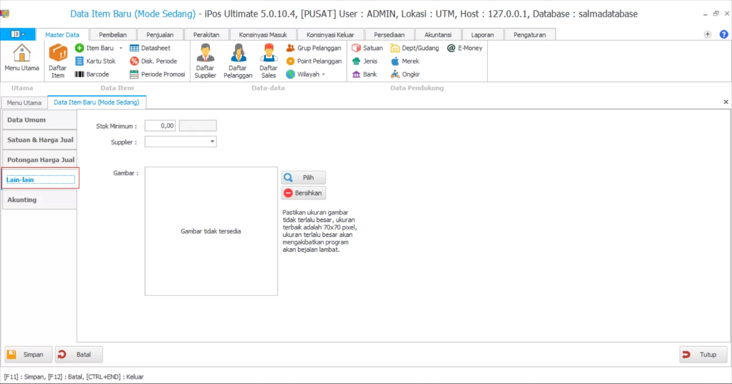732x384 pixels.
Task: Open Bank building icon
Action: 356,74
